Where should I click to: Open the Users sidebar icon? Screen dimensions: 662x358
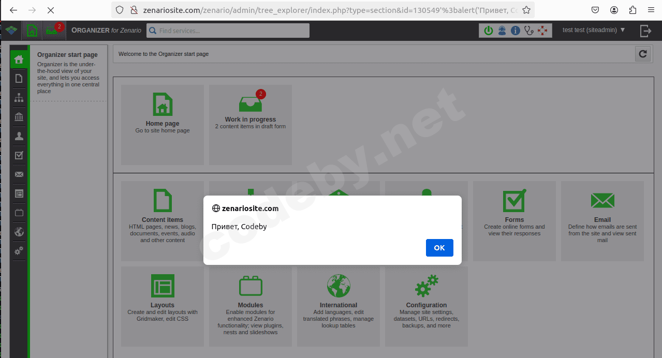pos(19,136)
